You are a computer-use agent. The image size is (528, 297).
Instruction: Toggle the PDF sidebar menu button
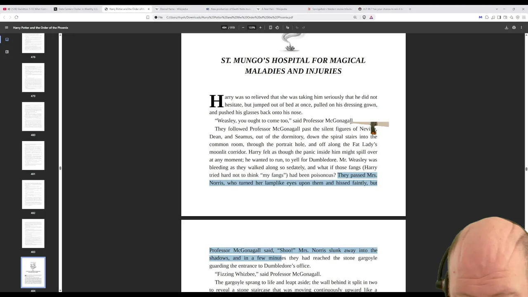(7, 28)
